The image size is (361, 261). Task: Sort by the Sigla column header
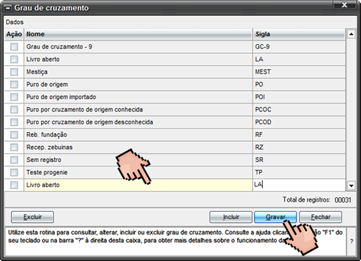tap(299, 34)
